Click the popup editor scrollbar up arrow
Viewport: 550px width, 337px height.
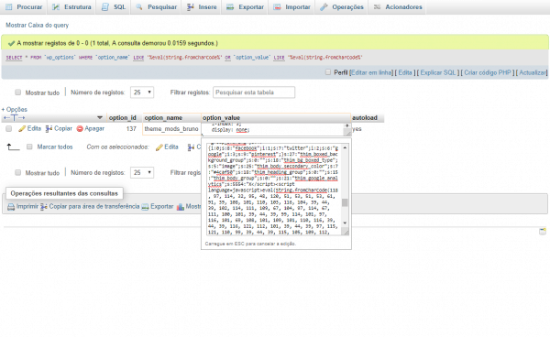click(345, 147)
